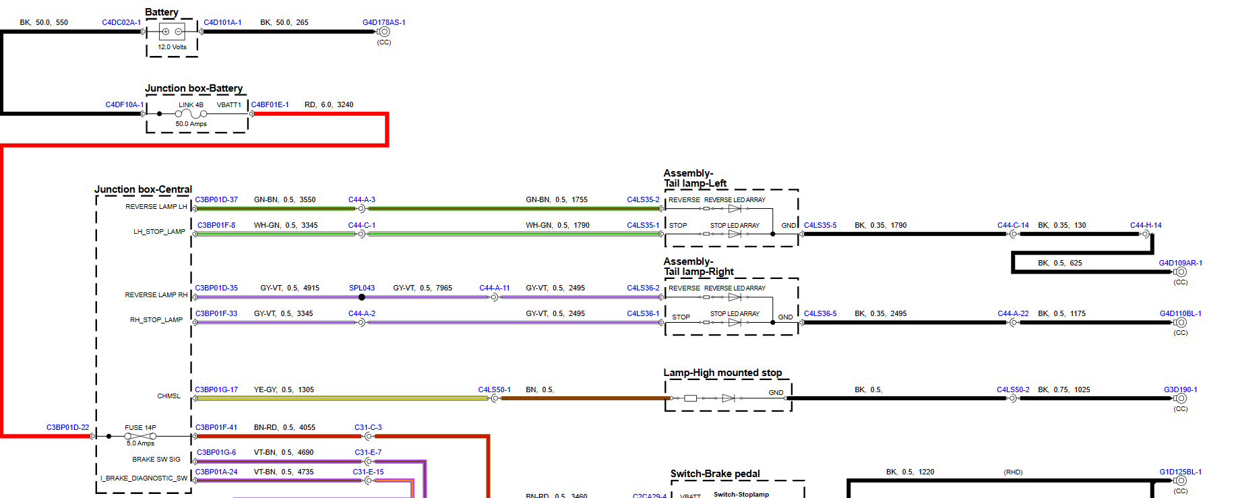
Task: Click the G3D190-1 ground terminal symbol
Action: click(1181, 398)
